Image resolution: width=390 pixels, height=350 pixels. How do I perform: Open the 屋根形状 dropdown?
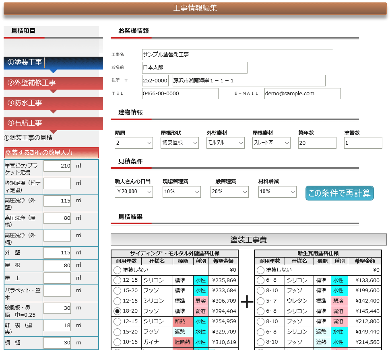click(x=180, y=143)
